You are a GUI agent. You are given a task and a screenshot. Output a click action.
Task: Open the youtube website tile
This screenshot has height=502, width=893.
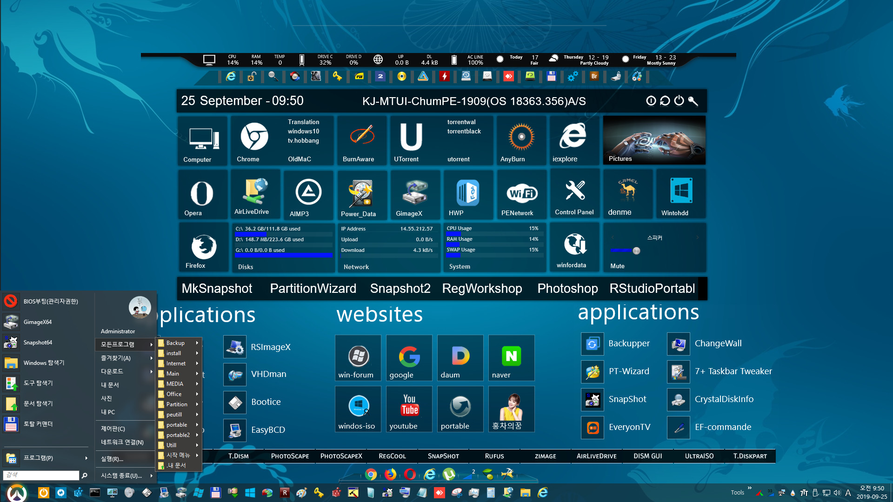(409, 409)
